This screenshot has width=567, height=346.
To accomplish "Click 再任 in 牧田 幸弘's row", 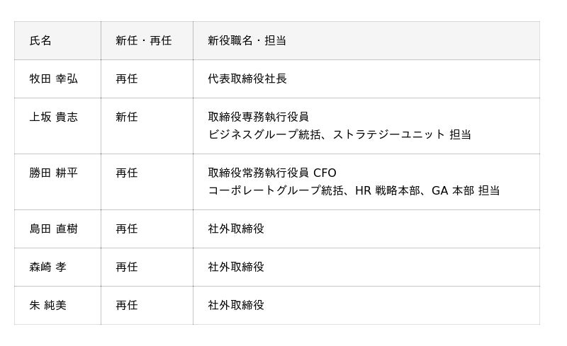I will click(126, 79).
